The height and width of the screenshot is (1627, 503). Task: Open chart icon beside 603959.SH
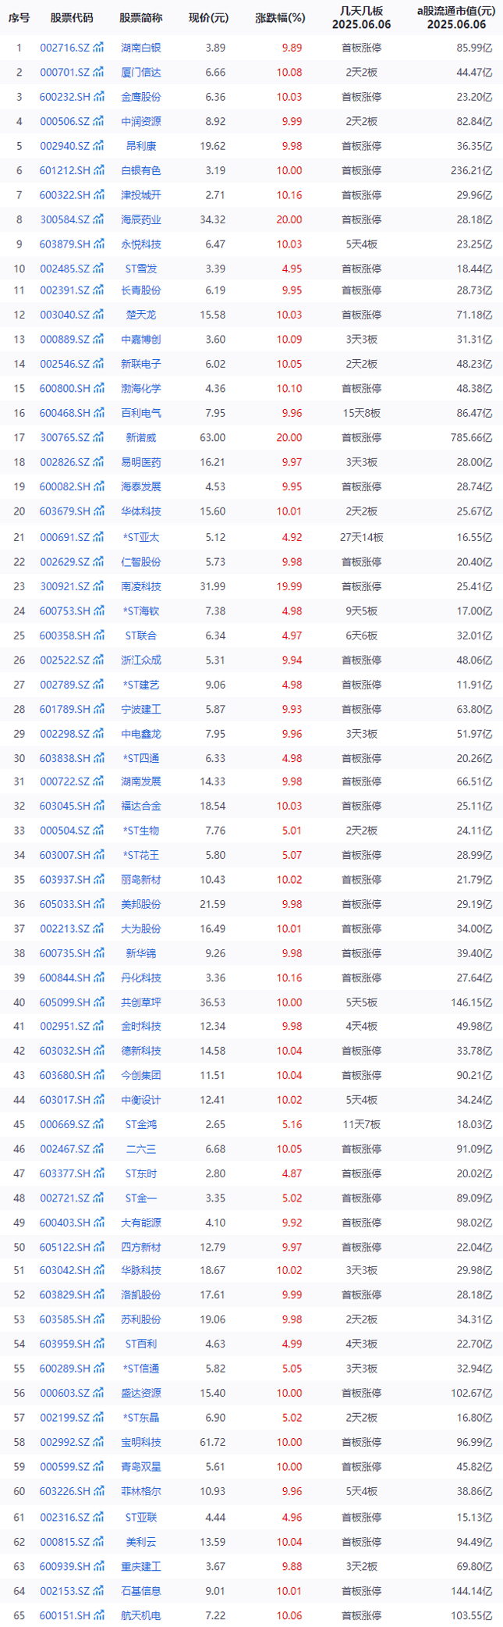coord(98,1344)
